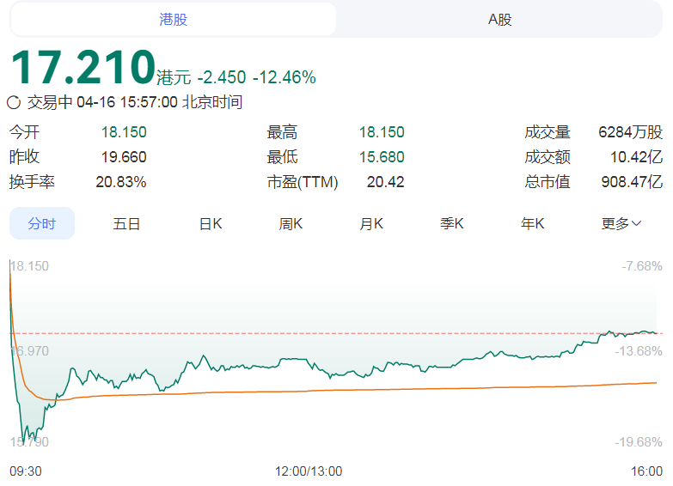View the 月K chart
The height and width of the screenshot is (486, 673).
371,223
